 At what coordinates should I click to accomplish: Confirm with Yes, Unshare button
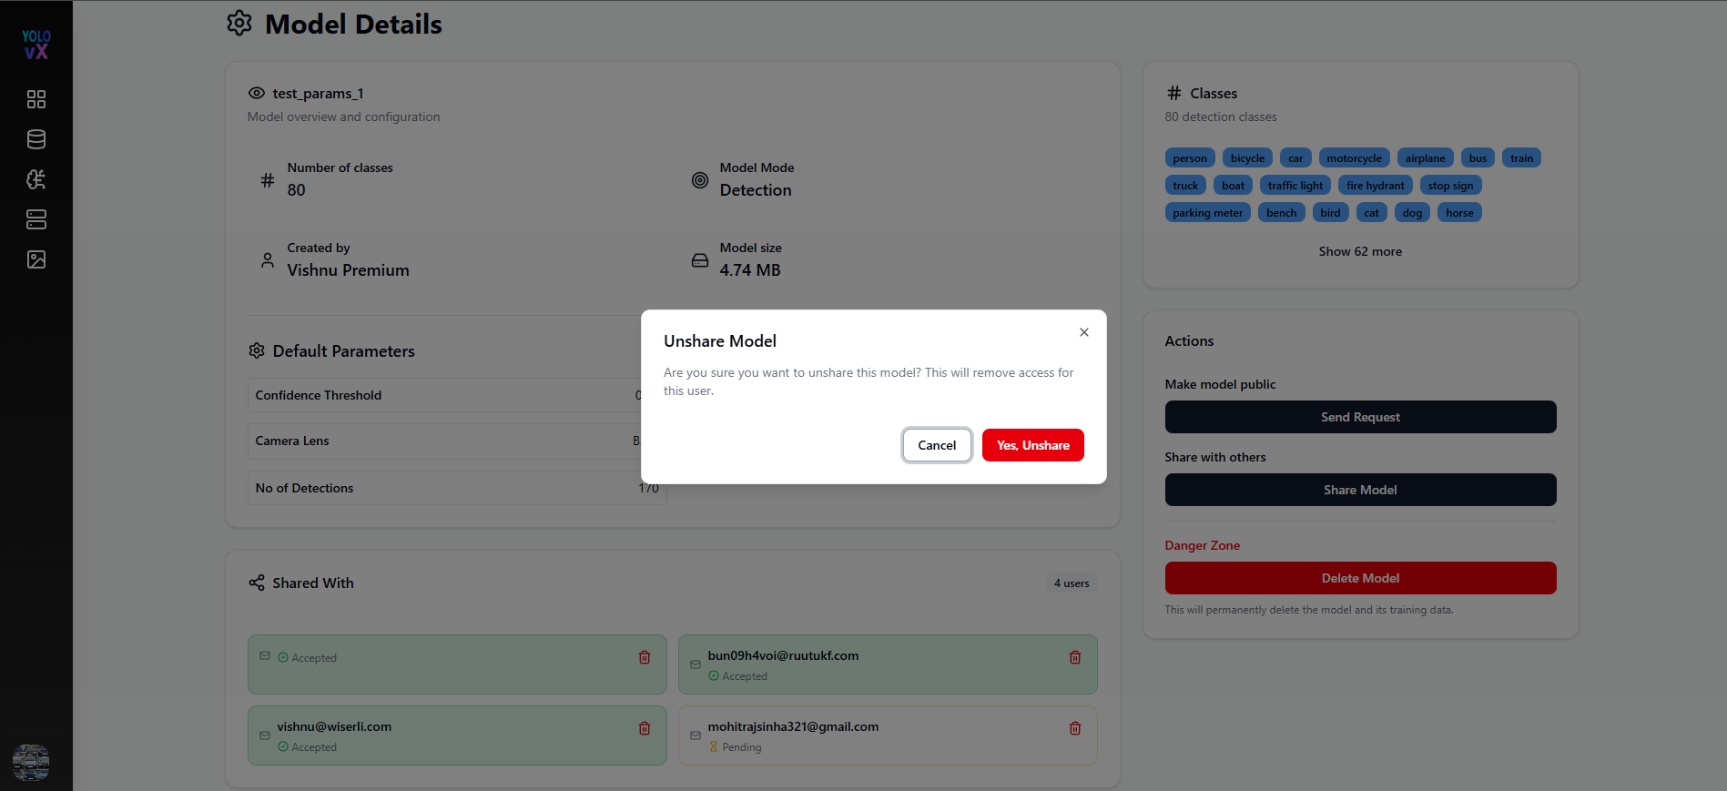click(x=1033, y=445)
